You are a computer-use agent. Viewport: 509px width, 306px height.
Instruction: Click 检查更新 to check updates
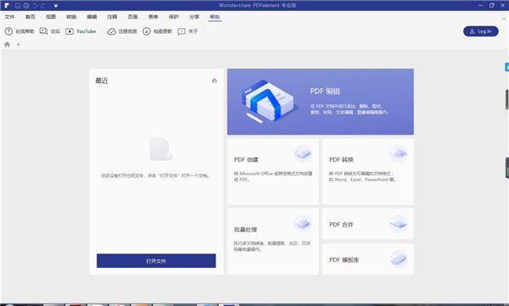click(x=158, y=31)
